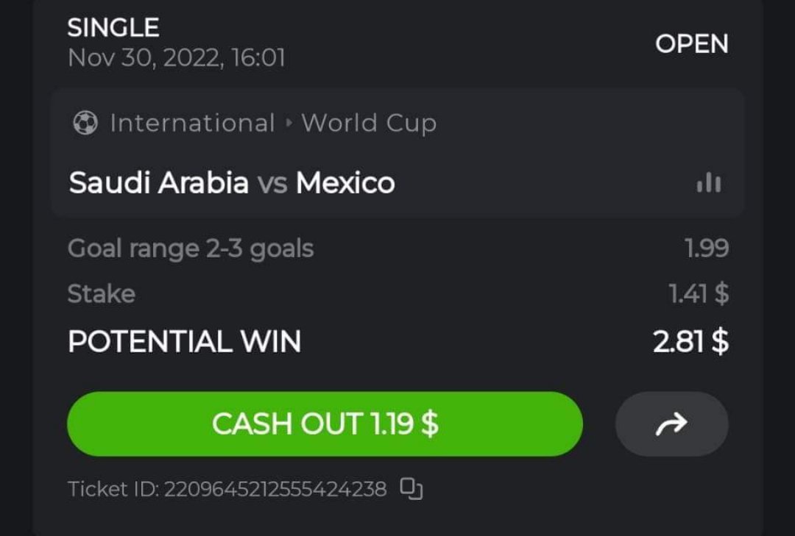Image resolution: width=795 pixels, height=536 pixels.
Task: Open the World Cup competition link
Action: (x=369, y=123)
